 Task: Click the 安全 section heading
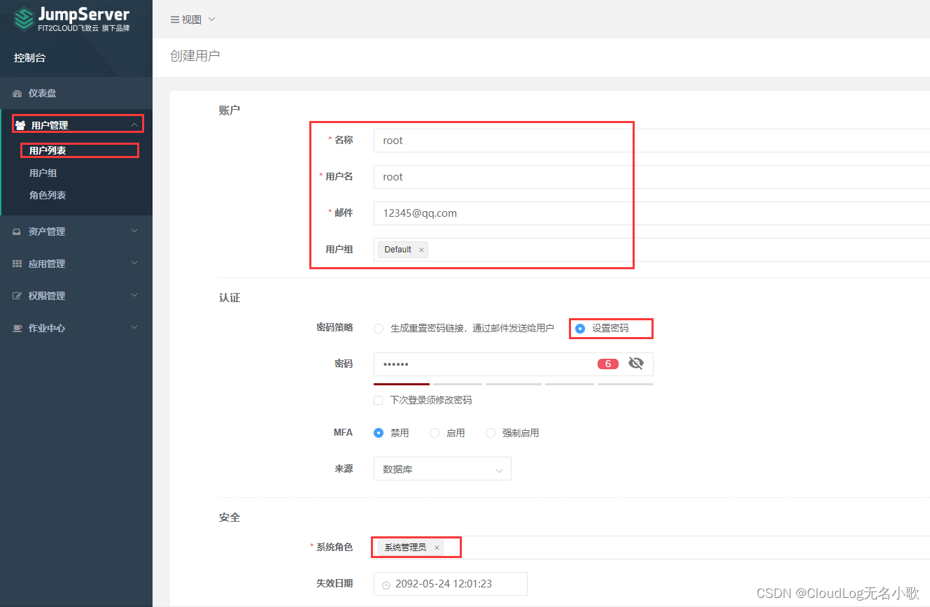230,517
